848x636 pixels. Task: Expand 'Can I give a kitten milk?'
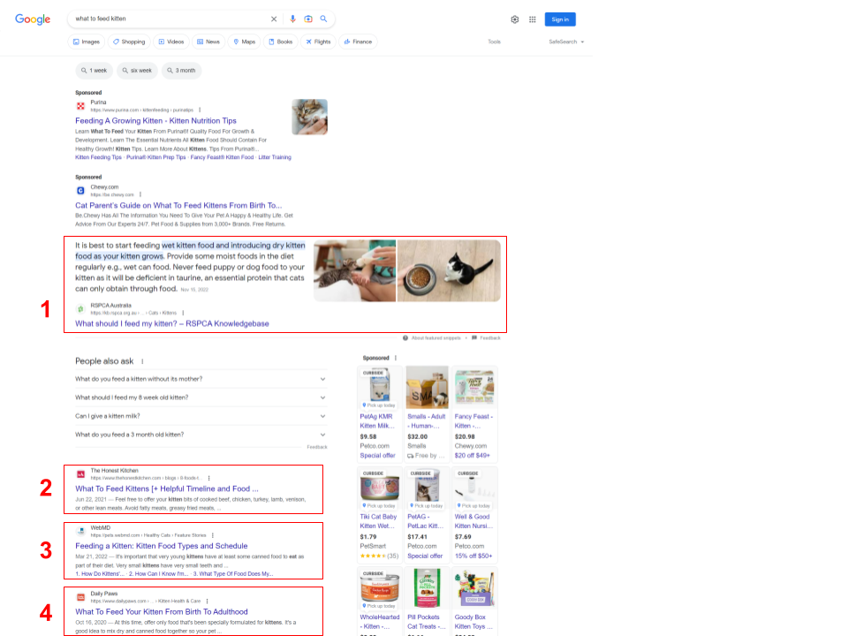[199, 415]
